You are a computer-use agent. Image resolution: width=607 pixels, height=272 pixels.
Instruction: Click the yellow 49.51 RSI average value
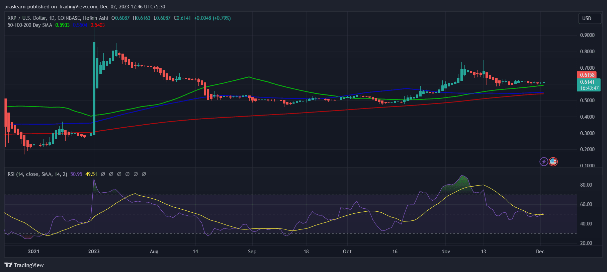pyautogui.click(x=91, y=174)
